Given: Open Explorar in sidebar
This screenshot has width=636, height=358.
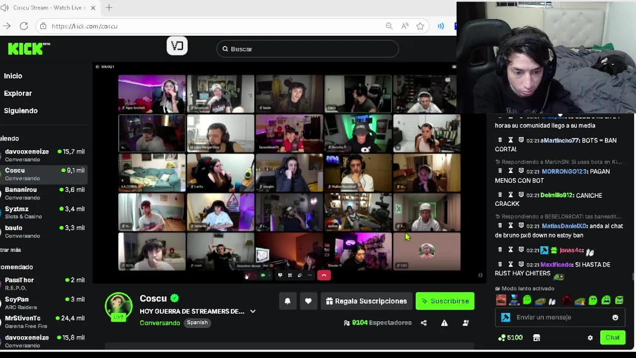Looking at the screenshot, I should pyautogui.click(x=18, y=93).
